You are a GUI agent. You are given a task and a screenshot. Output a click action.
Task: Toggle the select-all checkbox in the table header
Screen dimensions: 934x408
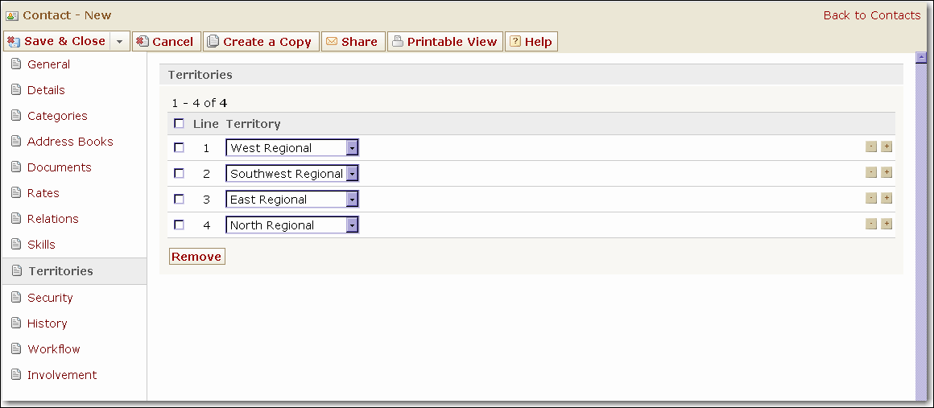click(179, 123)
